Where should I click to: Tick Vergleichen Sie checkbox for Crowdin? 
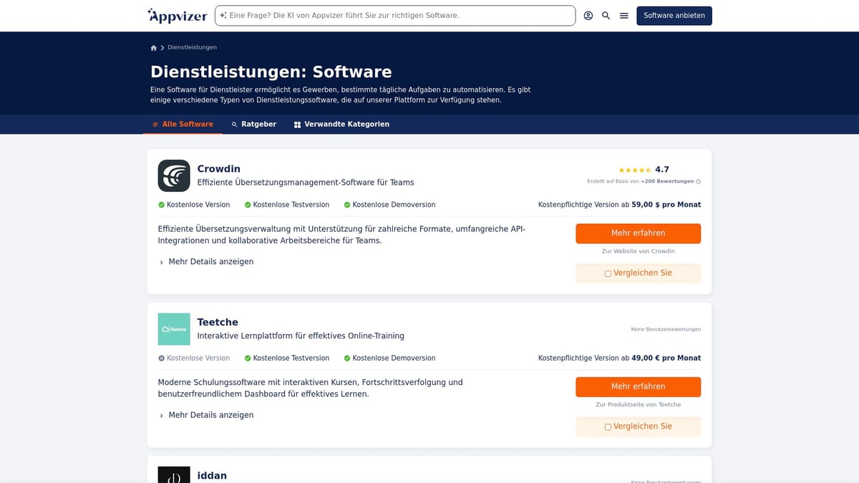(x=608, y=273)
